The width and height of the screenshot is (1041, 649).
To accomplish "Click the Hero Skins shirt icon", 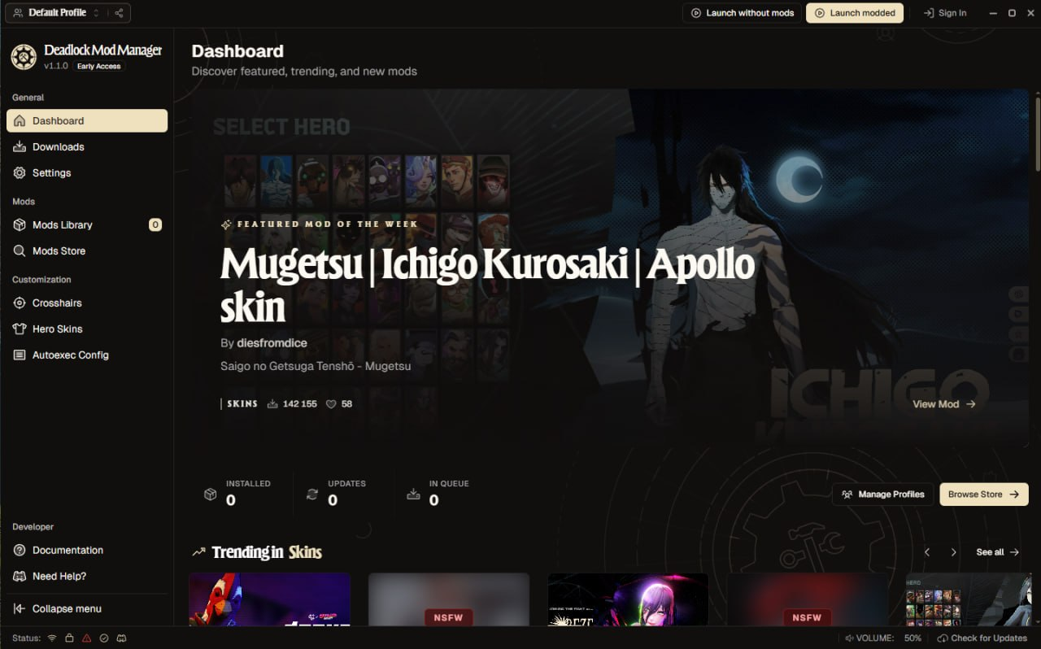I will point(20,329).
